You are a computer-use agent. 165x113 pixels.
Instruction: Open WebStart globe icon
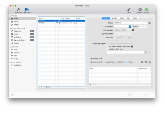140,10
